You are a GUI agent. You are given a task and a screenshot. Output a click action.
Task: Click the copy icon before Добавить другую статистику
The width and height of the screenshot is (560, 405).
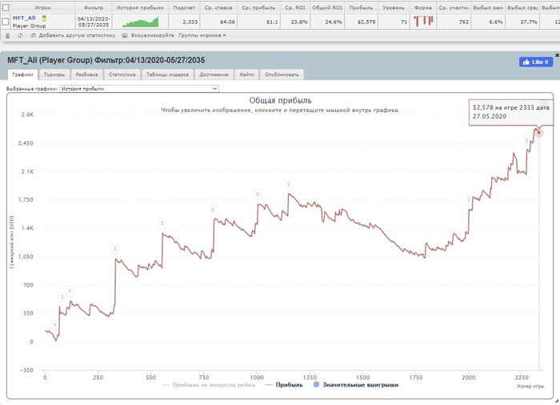(x=33, y=35)
